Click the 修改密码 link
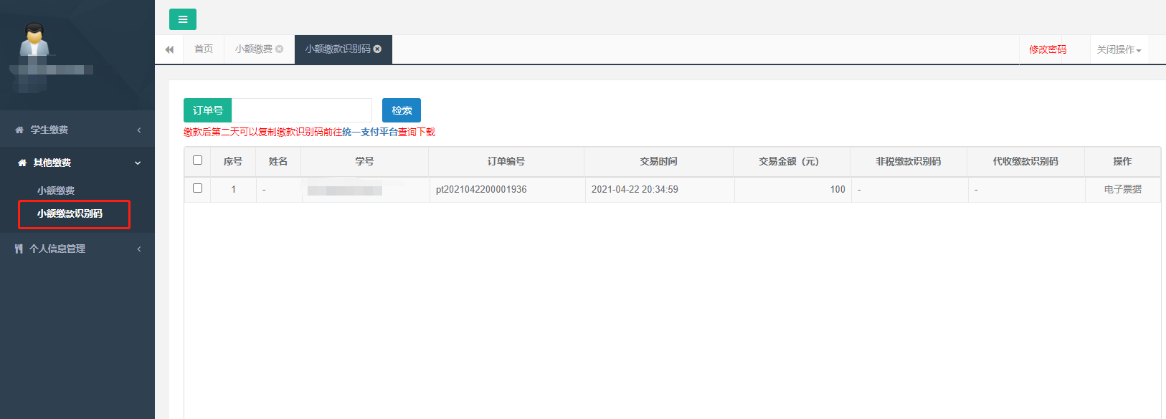1166x419 pixels. click(x=1048, y=49)
